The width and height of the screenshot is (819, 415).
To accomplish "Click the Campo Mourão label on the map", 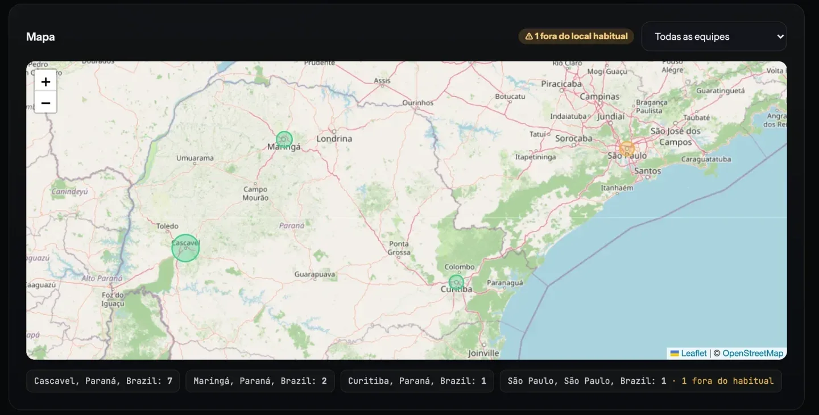I will [x=255, y=193].
